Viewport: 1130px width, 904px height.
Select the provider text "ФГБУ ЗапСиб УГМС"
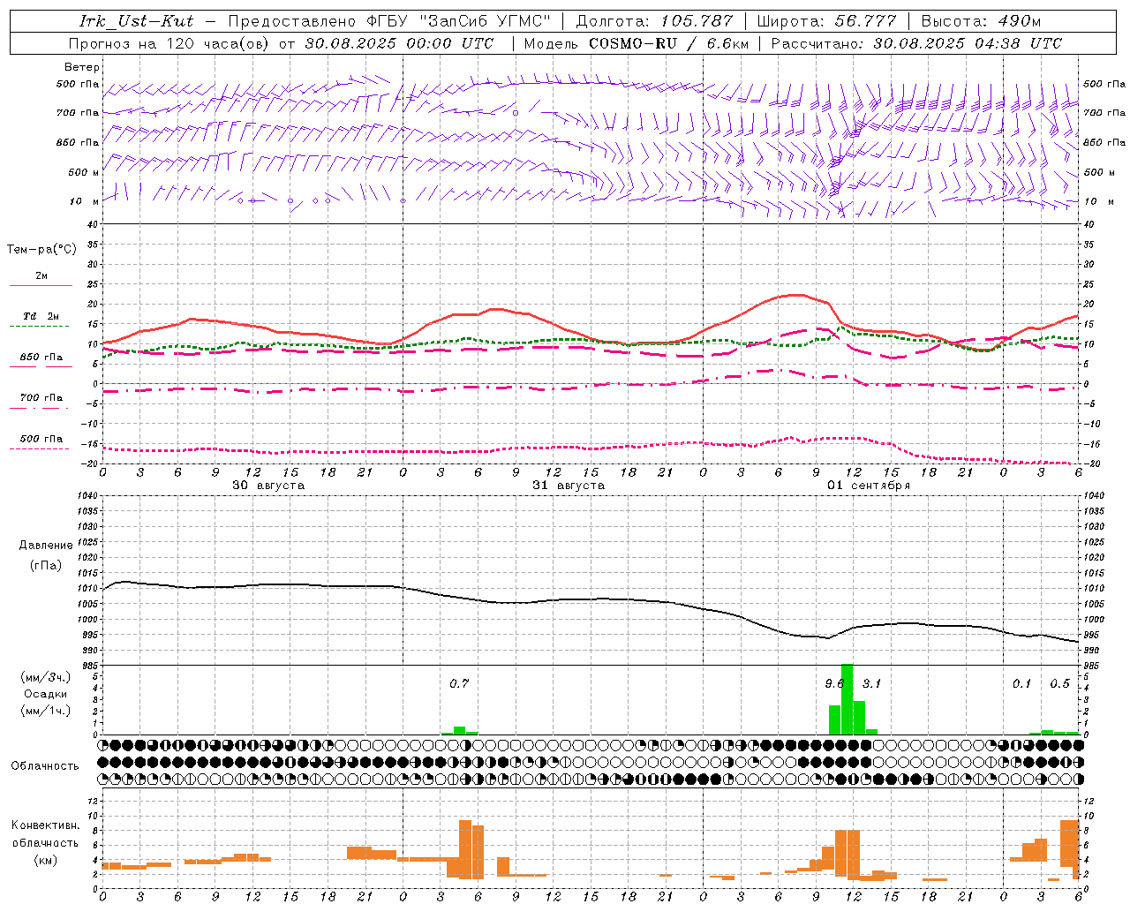click(x=458, y=21)
